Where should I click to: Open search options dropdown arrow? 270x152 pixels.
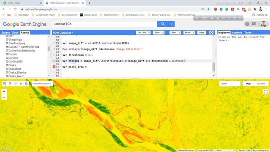[172, 24]
